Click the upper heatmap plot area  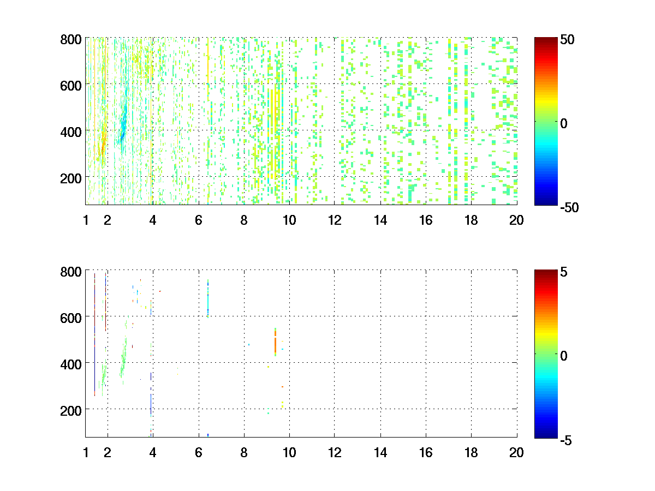coord(301,121)
